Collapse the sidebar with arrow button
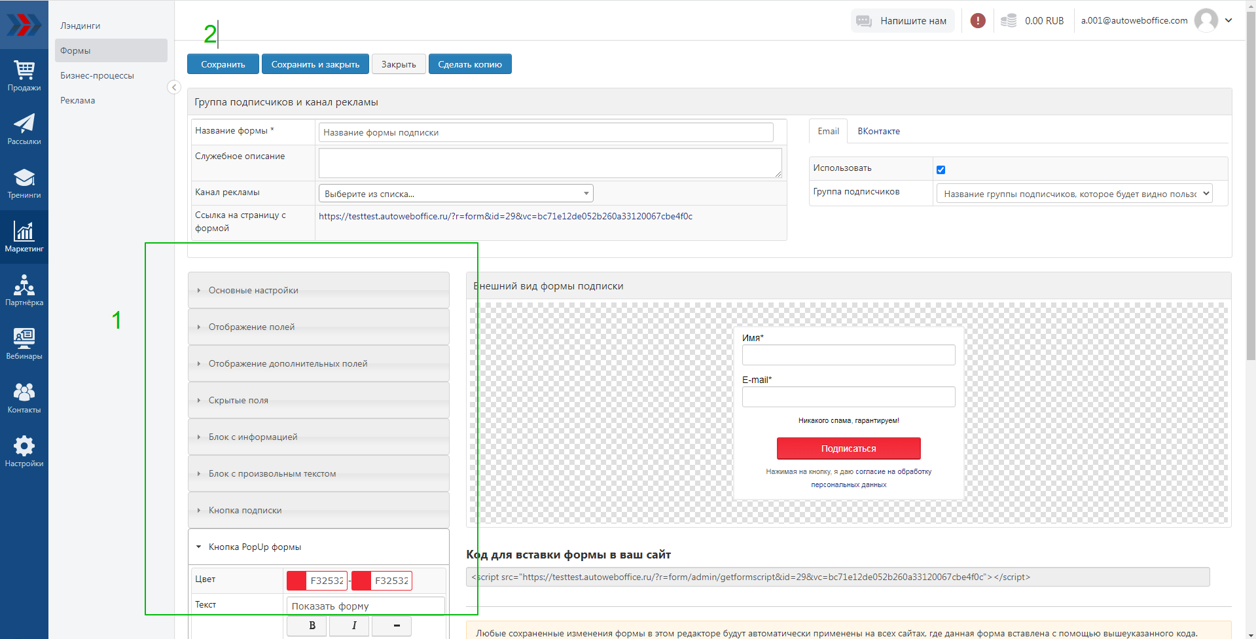The image size is (1256, 639). (x=174, y=87)
